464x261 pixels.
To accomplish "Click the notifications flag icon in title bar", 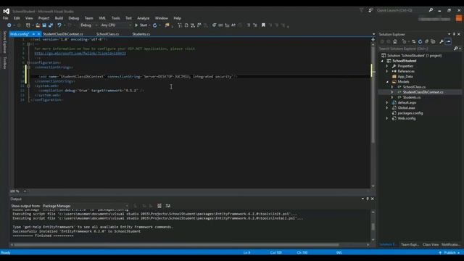I will click(x=361, y=10).
